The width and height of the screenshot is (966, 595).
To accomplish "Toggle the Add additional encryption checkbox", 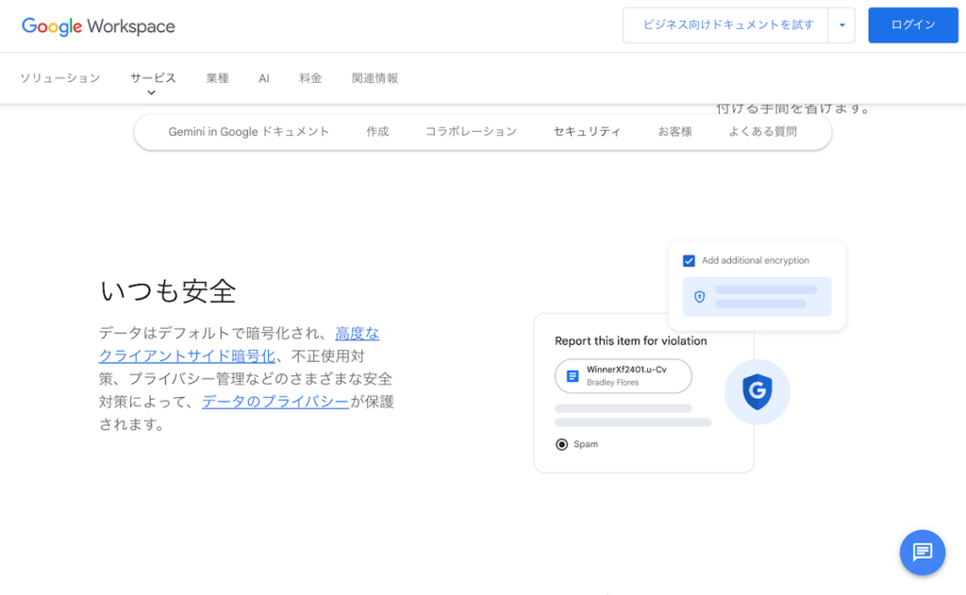I will pos(689,260).
